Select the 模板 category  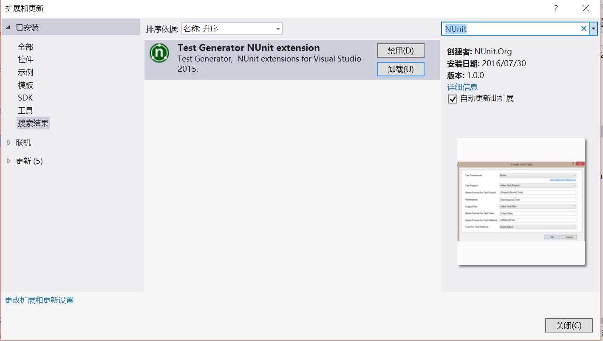pyautogui.click(x=25, y=85)
